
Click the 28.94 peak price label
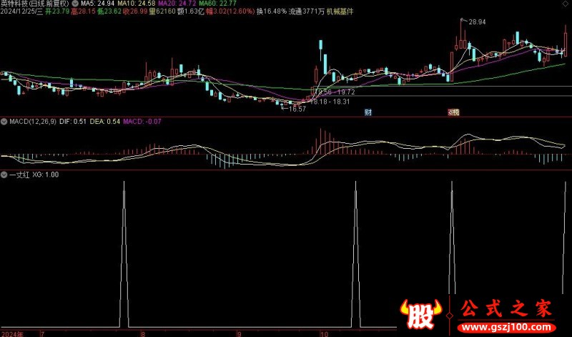[x=477, y=22]
